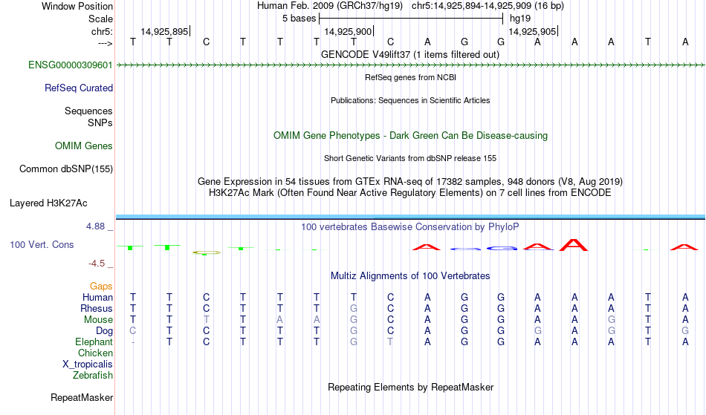Click the dash gap in the Elephant row

pos(133,342)
